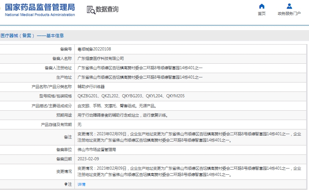Click the 备注 field label
This screenshot has height=190, width=309.
[68, 137]
